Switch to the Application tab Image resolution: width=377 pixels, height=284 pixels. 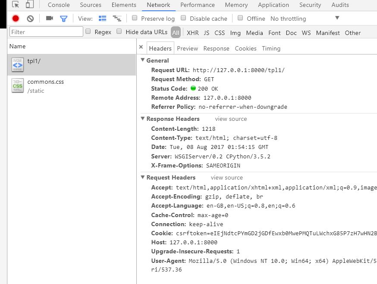pyautogui.click(x=273, y=5)
